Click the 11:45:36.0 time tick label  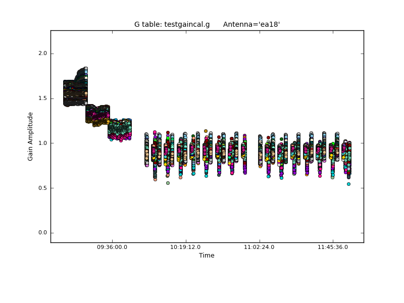click(332, 247)
